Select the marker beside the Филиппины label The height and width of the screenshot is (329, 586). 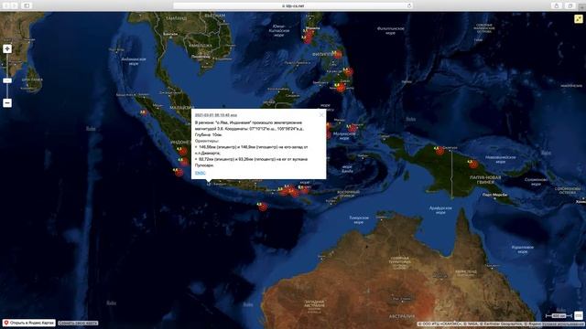click(x=338, y=55)
